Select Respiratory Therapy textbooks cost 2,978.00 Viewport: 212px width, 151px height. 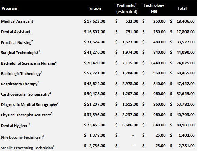(x=131, y=84)
